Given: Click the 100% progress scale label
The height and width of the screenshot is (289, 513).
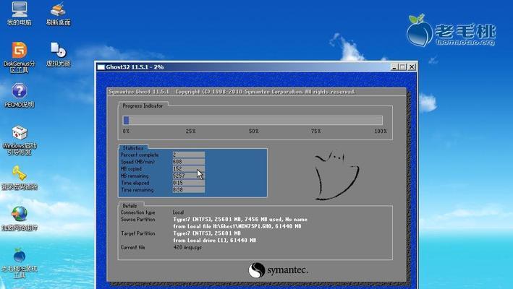Looking at the screenshot, I should [381, 131].
